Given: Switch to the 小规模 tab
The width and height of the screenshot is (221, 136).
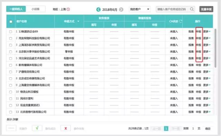Looking at the screenshot, I should (x=36, y=9).
